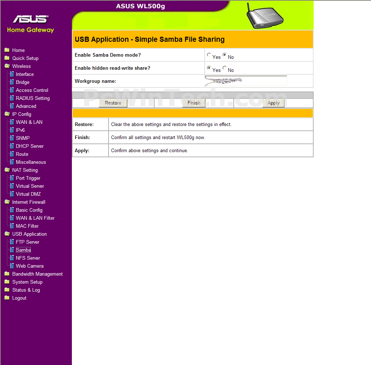371x365 pixels.
Task: Click the page icon next to Web Camera
Action: click(x=12, y=266)
